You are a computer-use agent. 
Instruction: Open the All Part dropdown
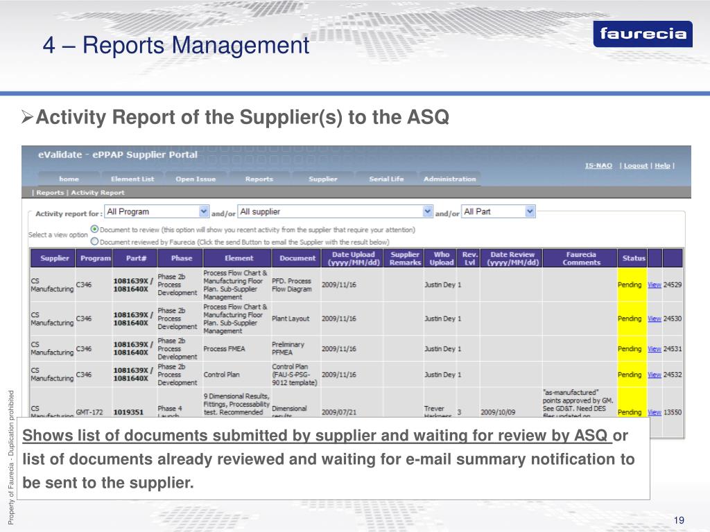click(499, 211)
